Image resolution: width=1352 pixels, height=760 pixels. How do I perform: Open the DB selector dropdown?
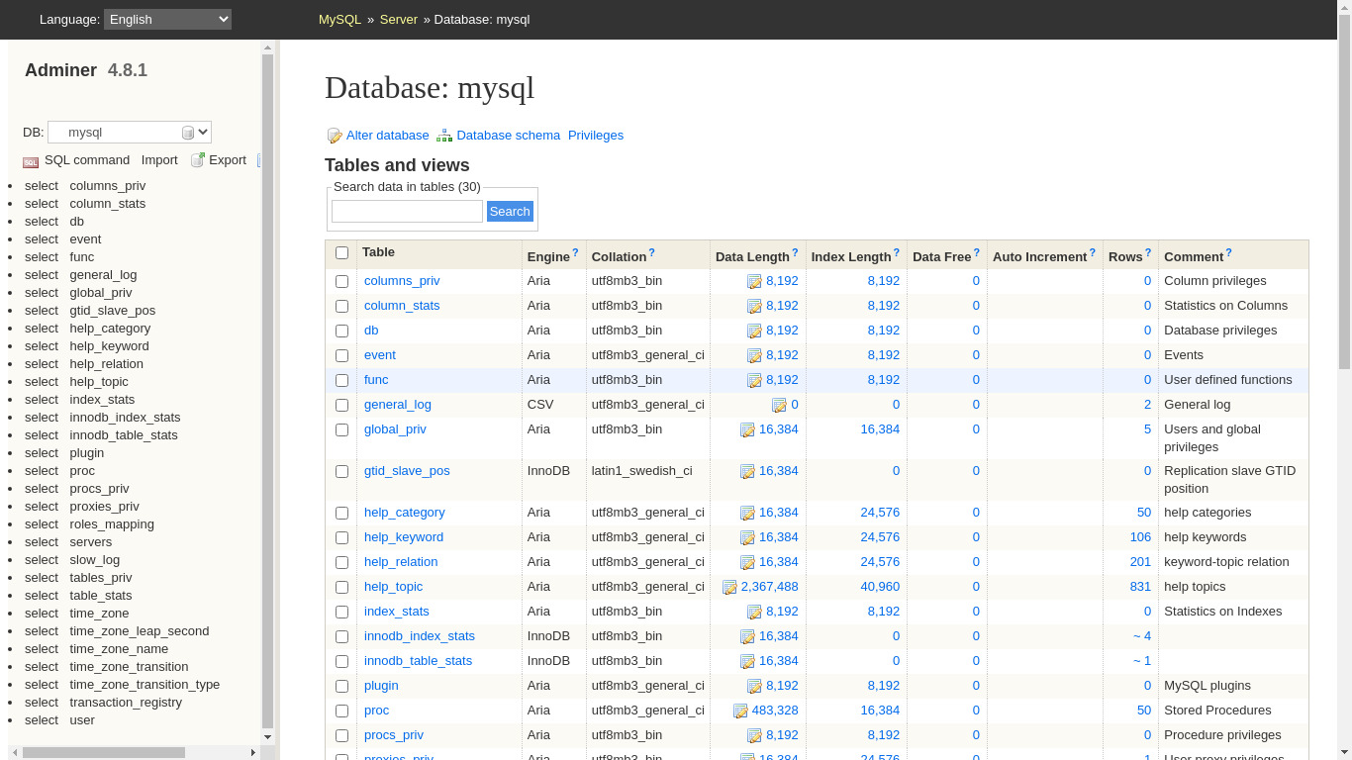tap(130, 133)
